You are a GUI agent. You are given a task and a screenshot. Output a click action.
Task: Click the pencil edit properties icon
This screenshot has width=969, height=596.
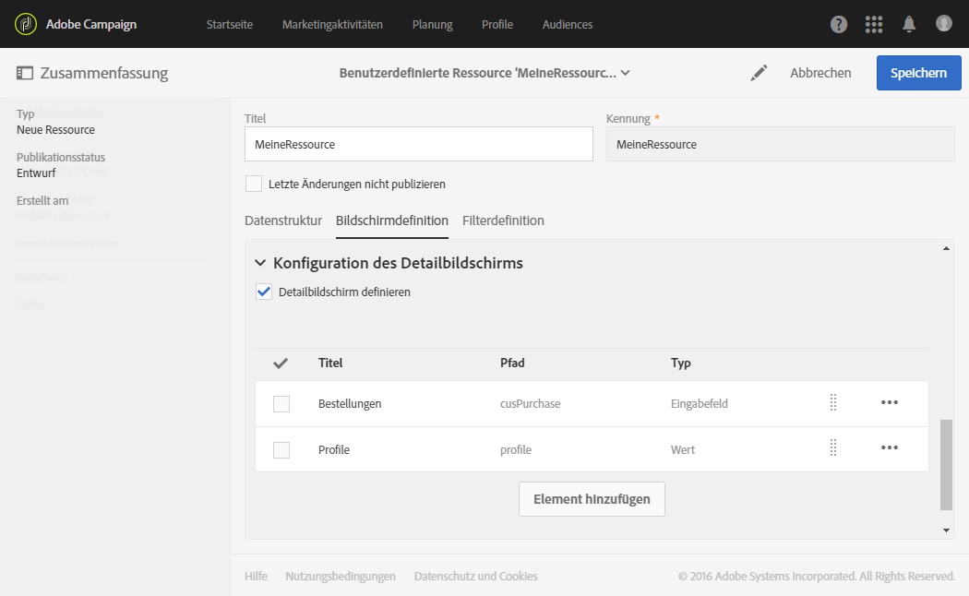pos(759,73)
